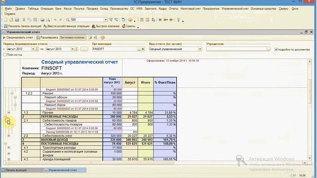Open the Банк menu
The image size is (317, 178).
[x=58, y=9]
